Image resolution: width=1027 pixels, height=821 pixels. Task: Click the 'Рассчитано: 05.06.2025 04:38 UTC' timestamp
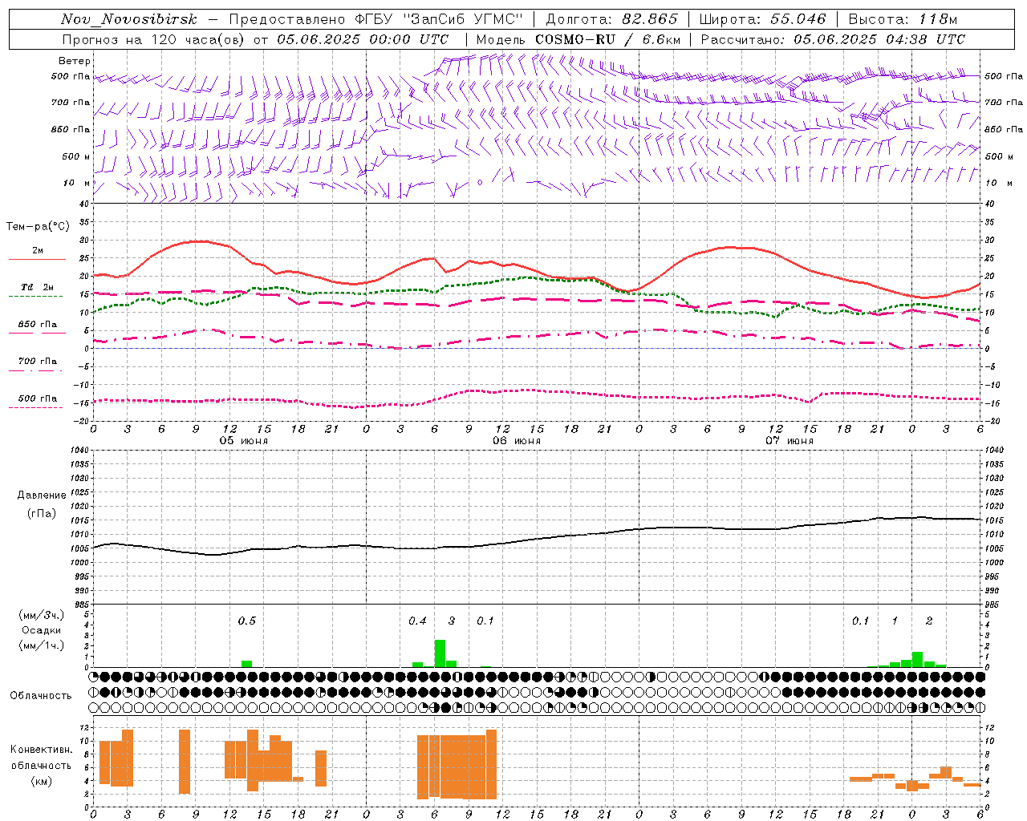tap(833, 39)
